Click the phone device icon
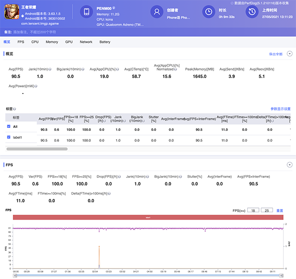Image resolution: width=296 pixels, height=279 pixels. [x=86, y=12]
